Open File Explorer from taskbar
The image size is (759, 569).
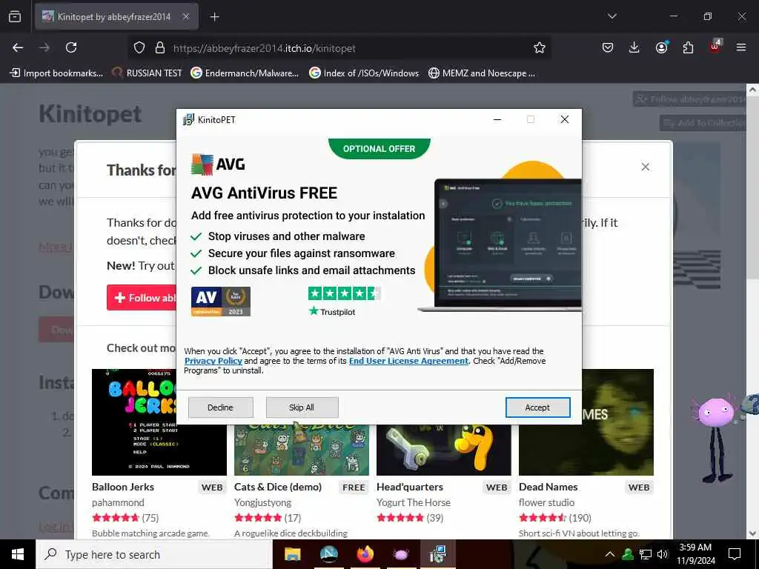[292, 554]
